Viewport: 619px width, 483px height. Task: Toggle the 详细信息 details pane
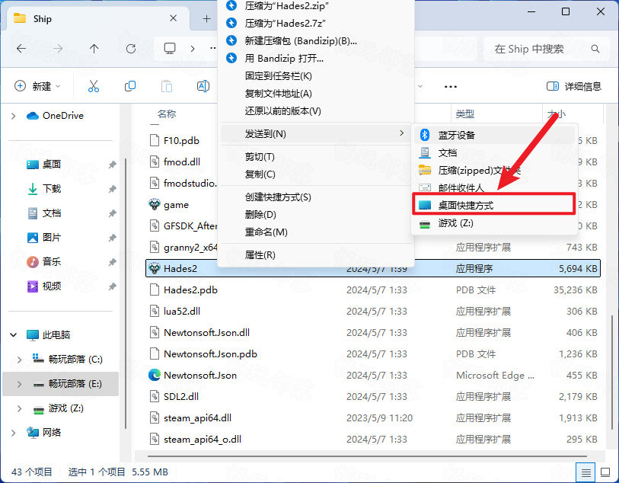tap(573, 86)
